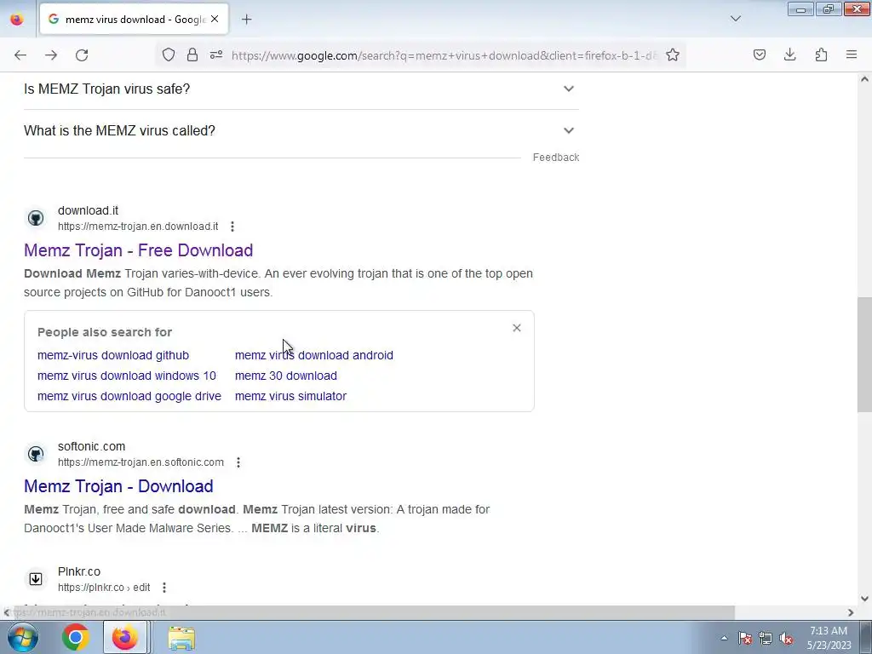
Task: Open the Windows Start menu
Action: (23, 637)
